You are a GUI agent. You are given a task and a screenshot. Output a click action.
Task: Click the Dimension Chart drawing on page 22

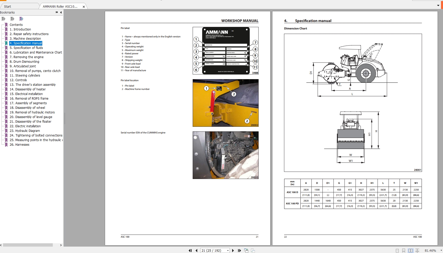pyautogui.click(x=353, y=103)
